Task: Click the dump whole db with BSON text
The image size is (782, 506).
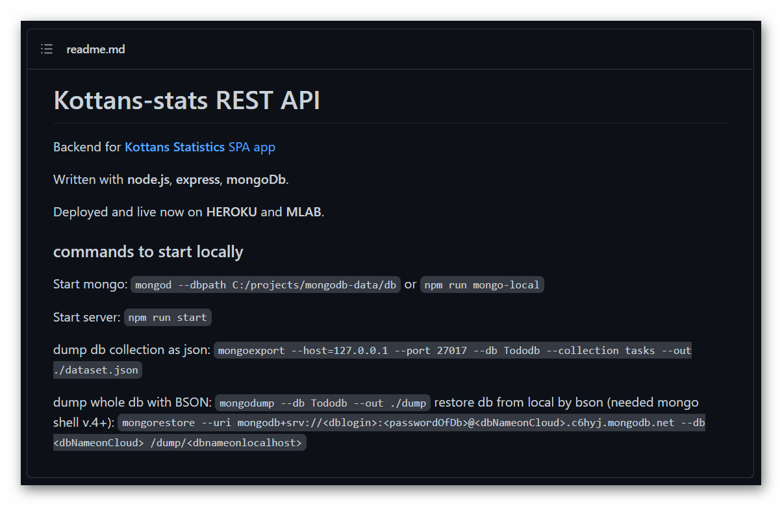Action: click(x=132, y=403)
